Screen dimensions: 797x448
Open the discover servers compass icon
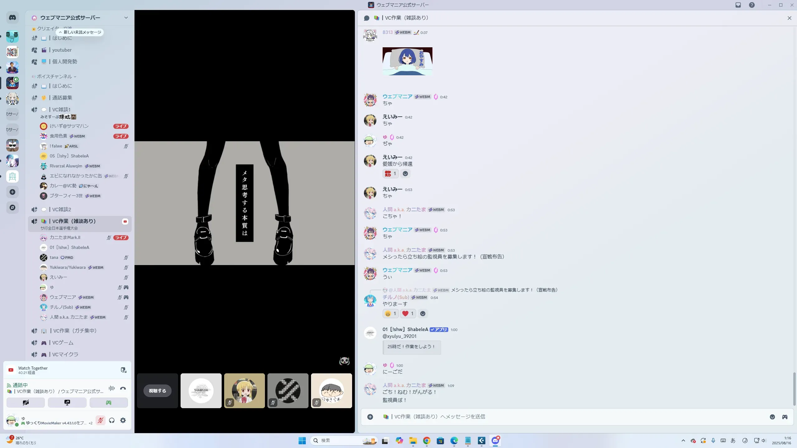pos(12,208)
